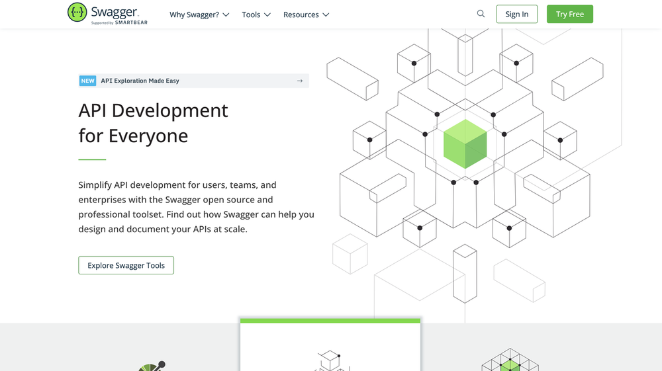
Task: Expand the chevron next to Tools
Action: tap(267, 15)
